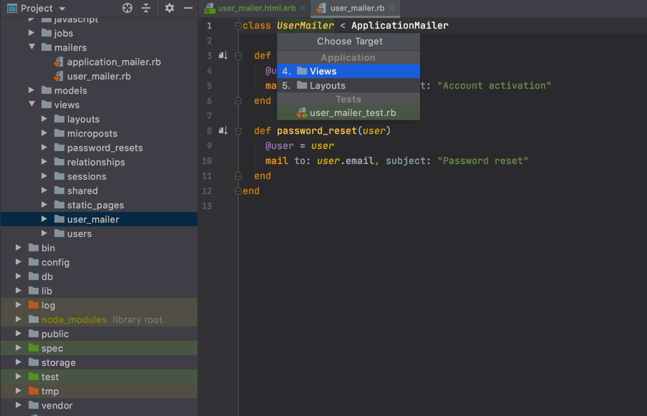The image size is (647, 416).
Task: Click the UserMailer class name
Action: 305,25
